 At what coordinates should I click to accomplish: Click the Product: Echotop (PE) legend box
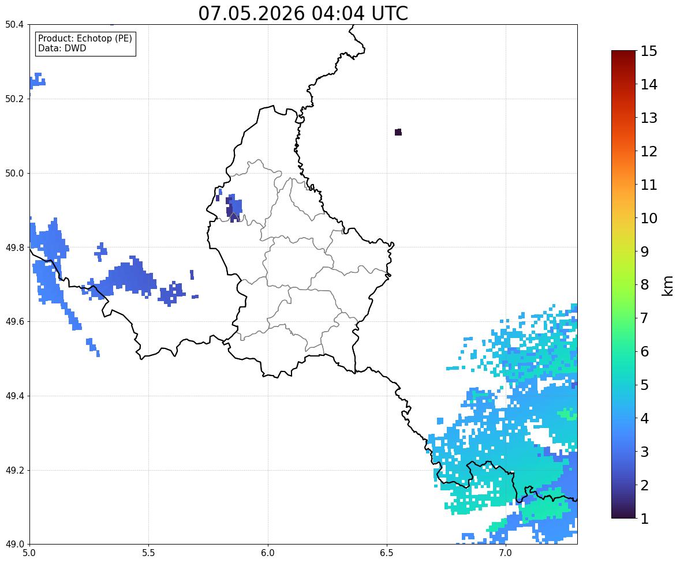click(85, 43)
